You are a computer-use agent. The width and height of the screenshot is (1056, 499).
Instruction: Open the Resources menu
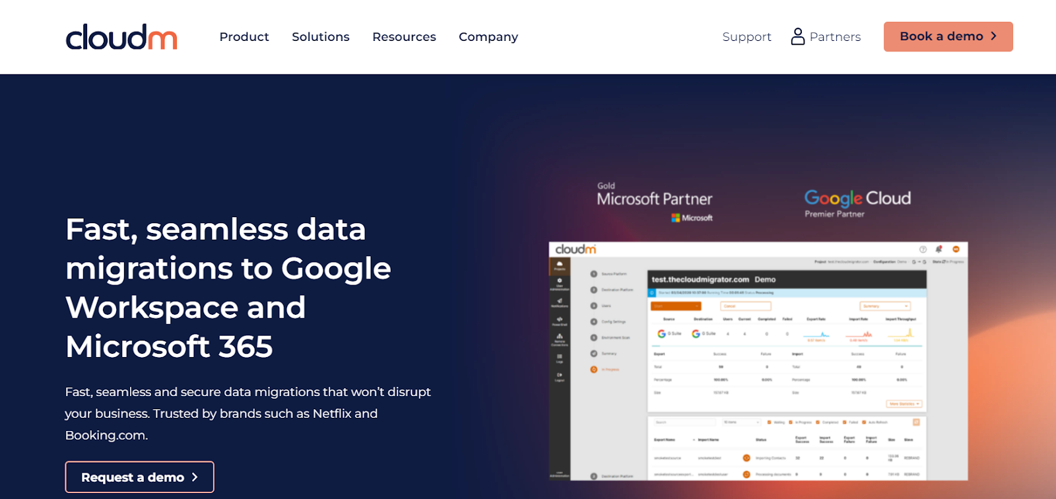click(x=404, y=37)
